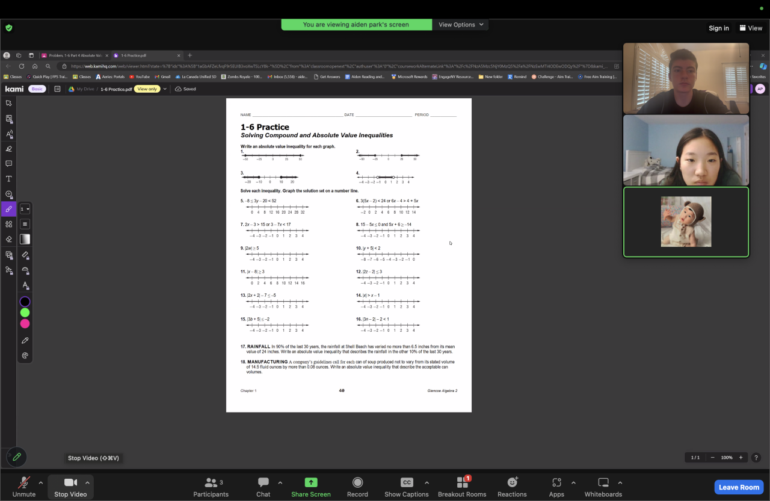Image resolution: width=770 pixels, height=501 pixels.
Task: Open the eyedropper color picker
Action: (x=25, y=341)
